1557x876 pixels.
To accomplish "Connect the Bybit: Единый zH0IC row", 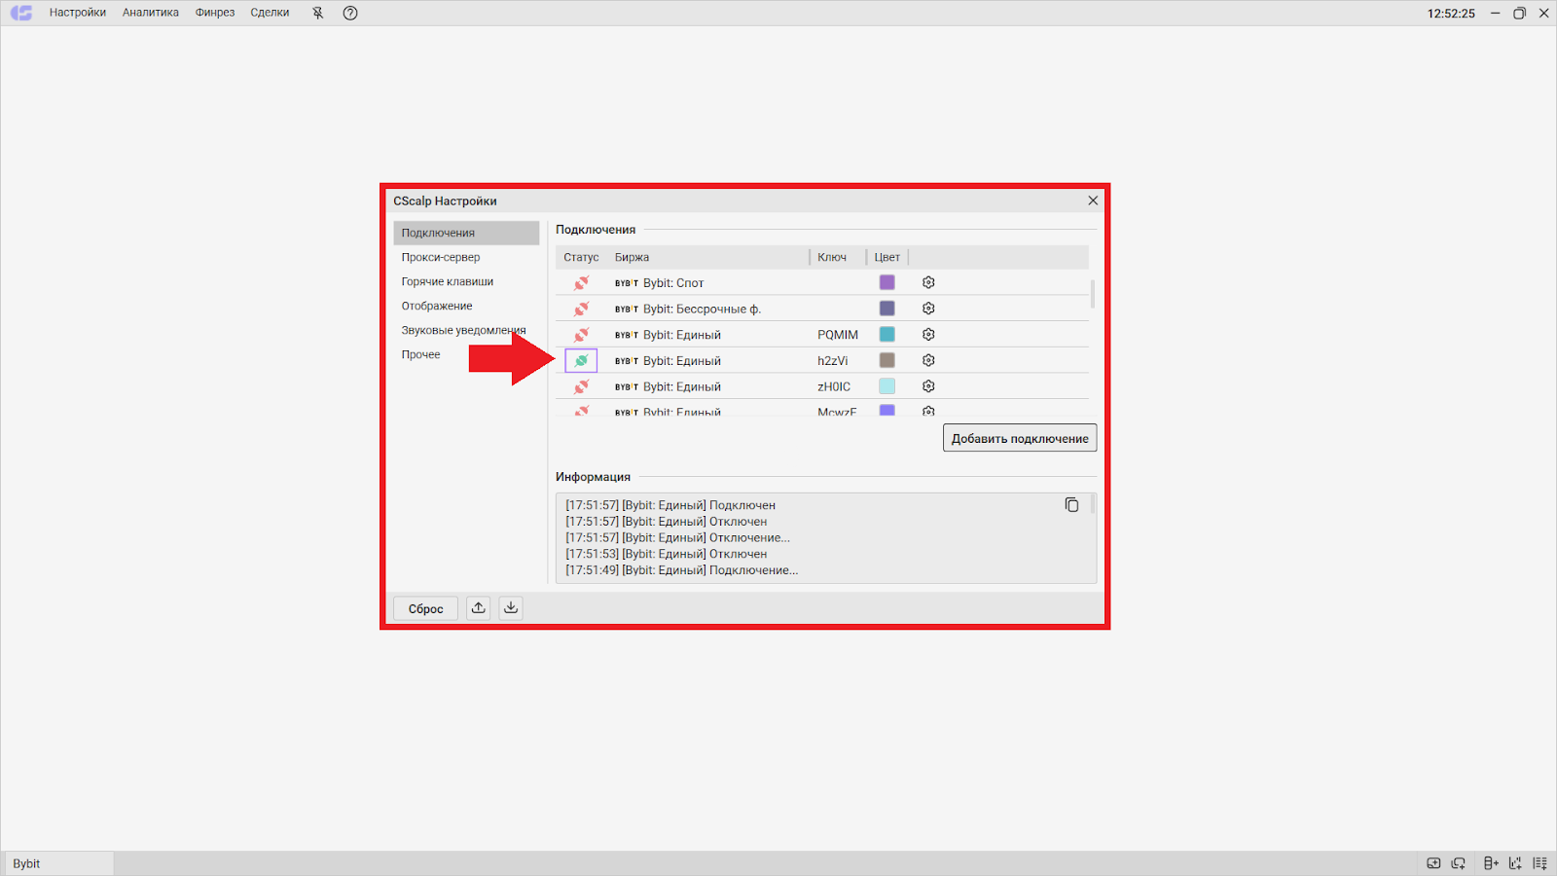I will tap(581, 386).
